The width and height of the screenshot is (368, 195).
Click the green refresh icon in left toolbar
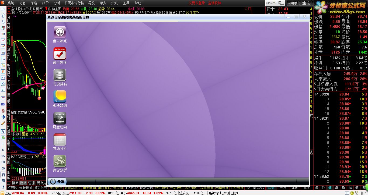[x=3, y=138]
